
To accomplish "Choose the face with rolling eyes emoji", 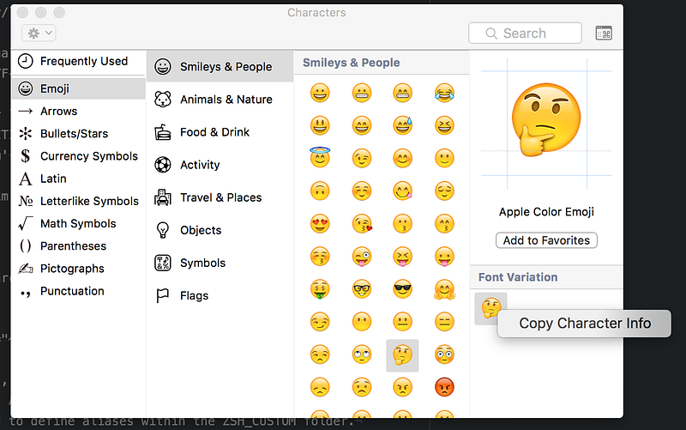I will coord(361,354).
